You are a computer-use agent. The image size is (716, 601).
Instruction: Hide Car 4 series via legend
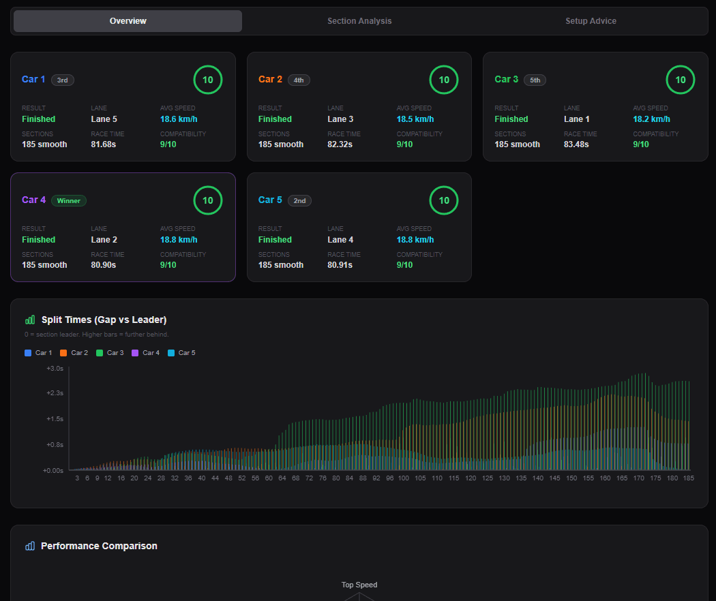(145, 353)
